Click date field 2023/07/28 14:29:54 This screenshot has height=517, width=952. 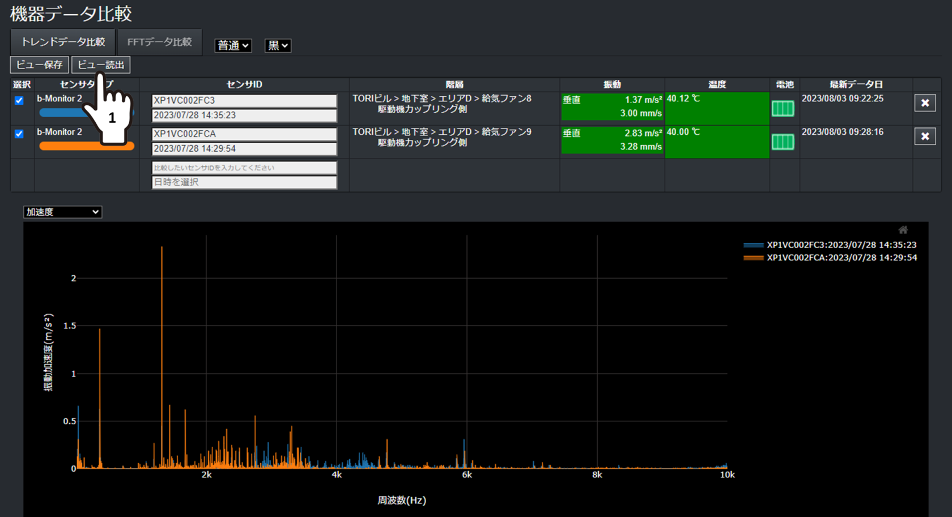[x=244, y=149]
